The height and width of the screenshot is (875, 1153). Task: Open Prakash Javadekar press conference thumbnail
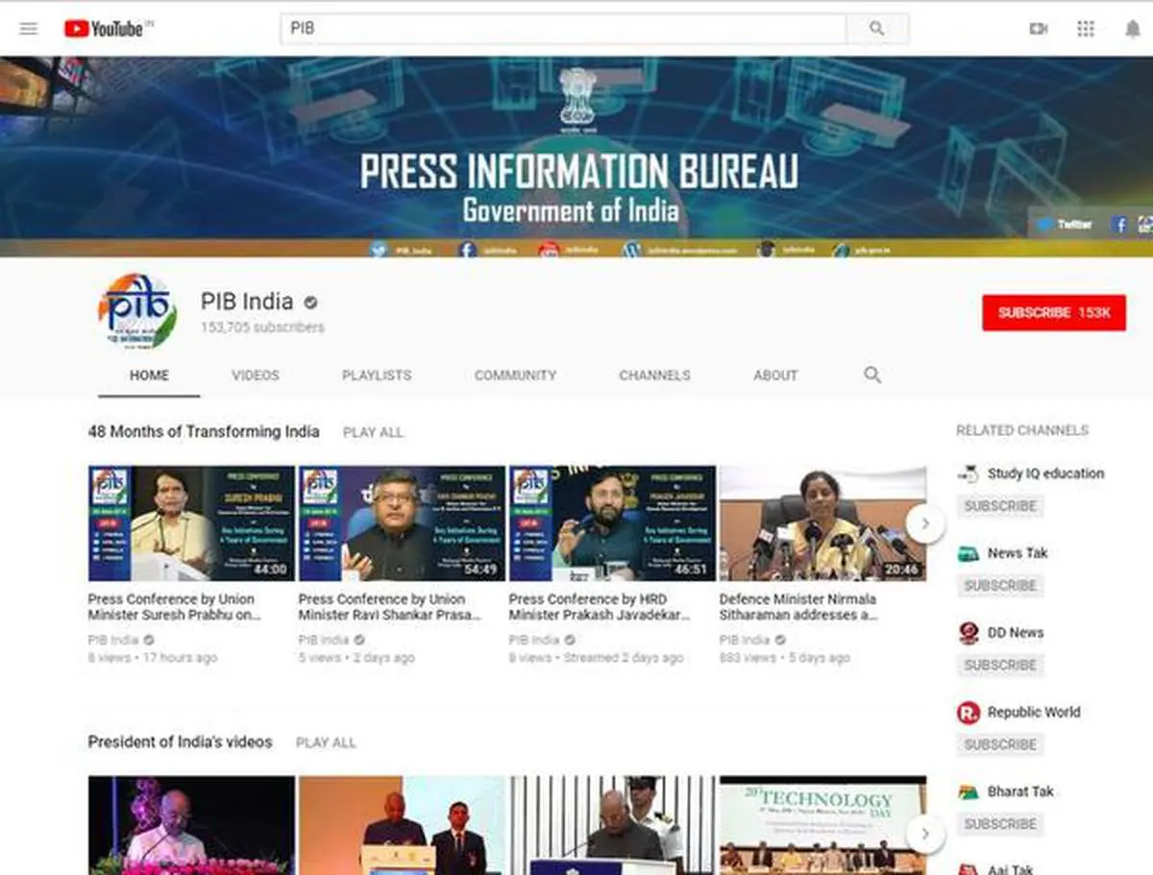tap(612, 523)
